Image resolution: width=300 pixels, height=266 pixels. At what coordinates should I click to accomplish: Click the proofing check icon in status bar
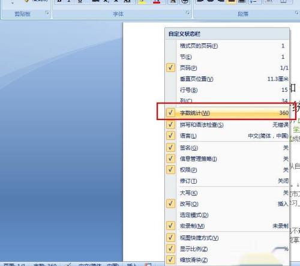pyautogui.click(x=68, y=264)
